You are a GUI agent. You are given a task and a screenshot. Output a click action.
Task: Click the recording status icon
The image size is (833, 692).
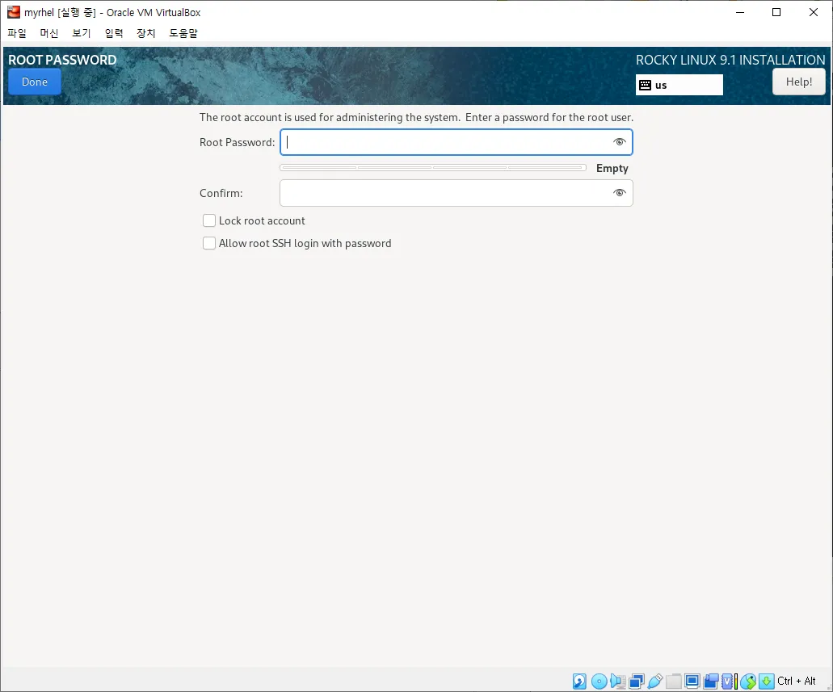[711, 681]
